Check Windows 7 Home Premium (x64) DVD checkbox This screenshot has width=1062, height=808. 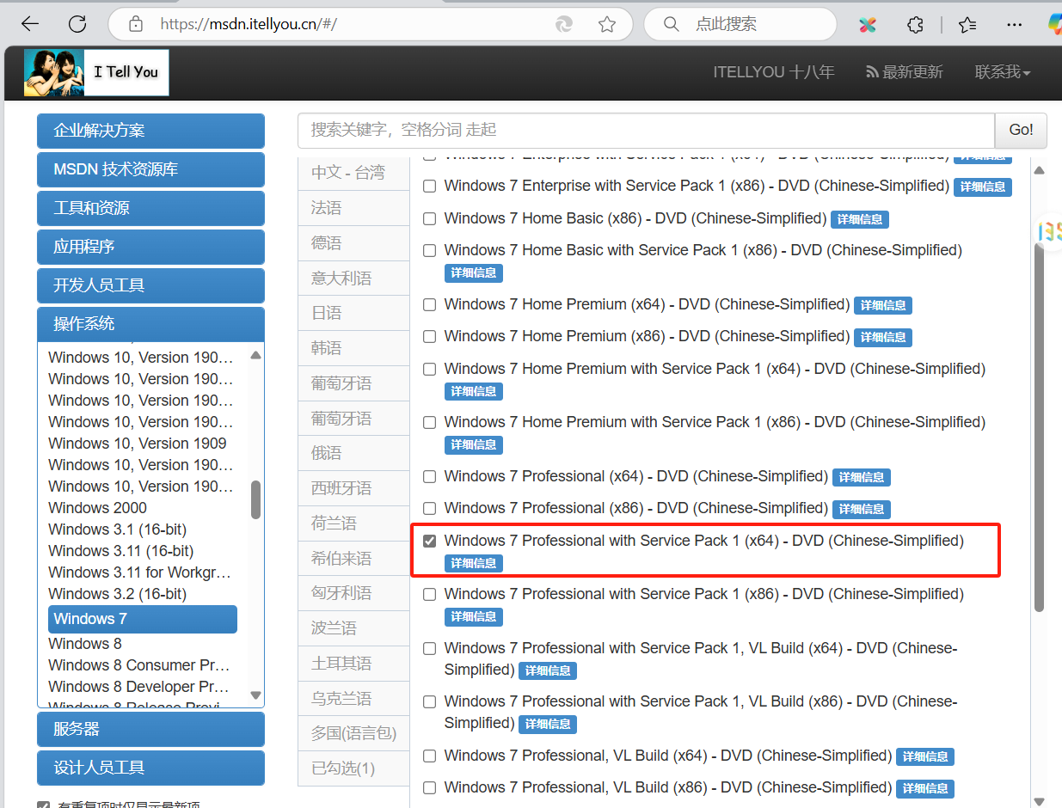click(x=430, y=305)
